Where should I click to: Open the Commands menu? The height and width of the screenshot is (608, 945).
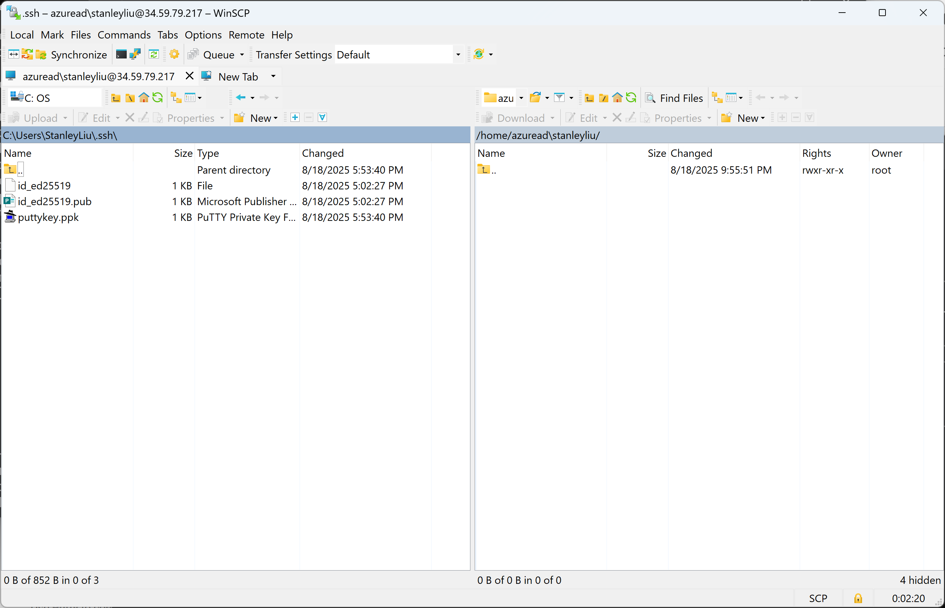point(124,35)
